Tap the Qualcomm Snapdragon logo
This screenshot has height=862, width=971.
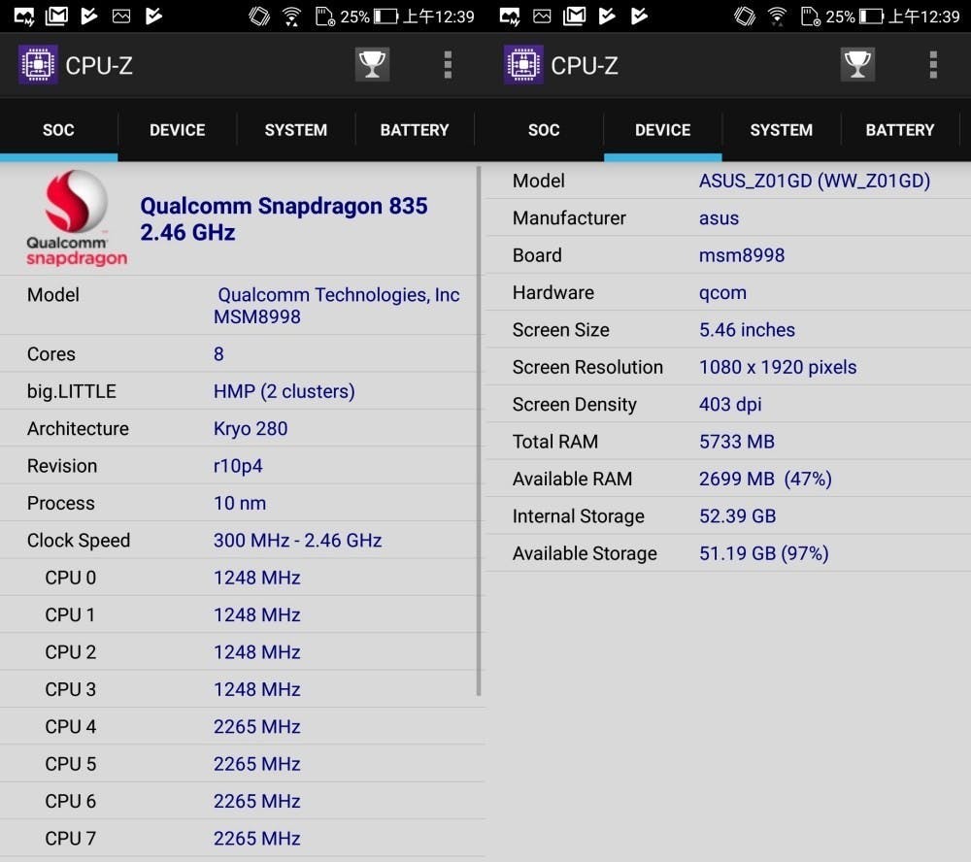pyautogui.click(x=77, y=219)
